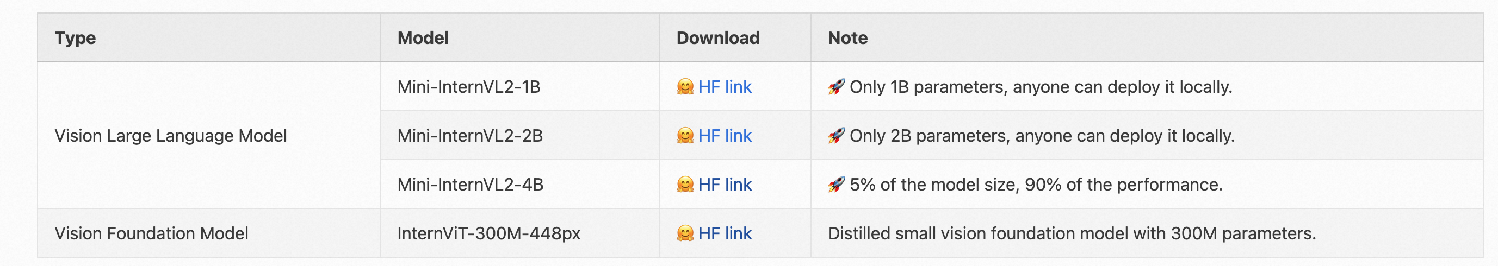The width and height of the screenshot is (1498, 266).
Task: Click the Note column header
Action: tap(847, 39)
